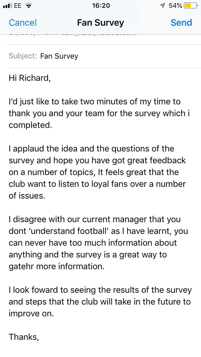201x357 pixels.
Task: Tap the EE carrier label
Action: (18, 6)
